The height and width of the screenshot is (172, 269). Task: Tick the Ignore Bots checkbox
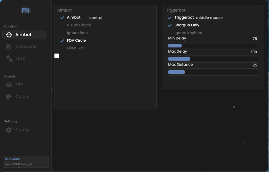click(x=62, y=33)
